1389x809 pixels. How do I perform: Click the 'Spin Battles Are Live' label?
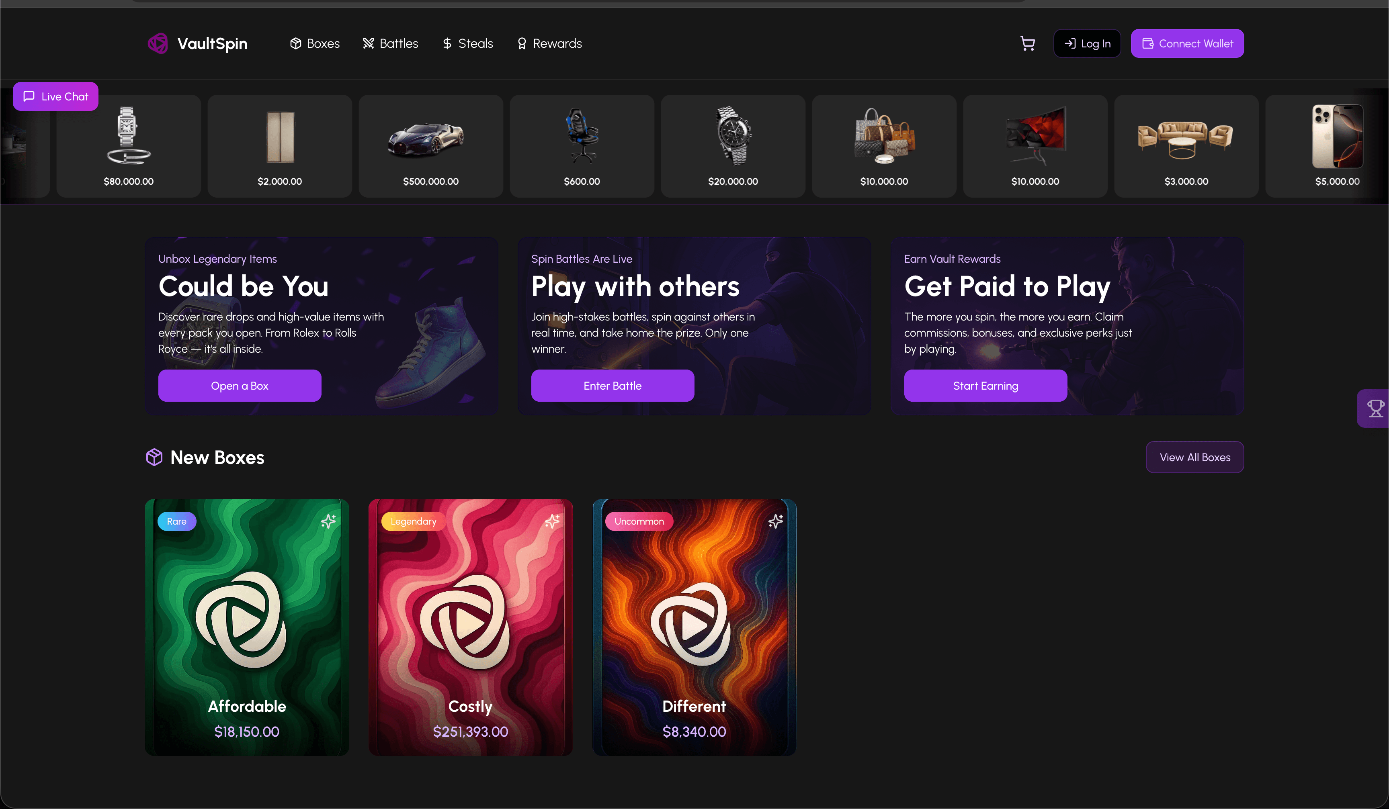(582, 259)
